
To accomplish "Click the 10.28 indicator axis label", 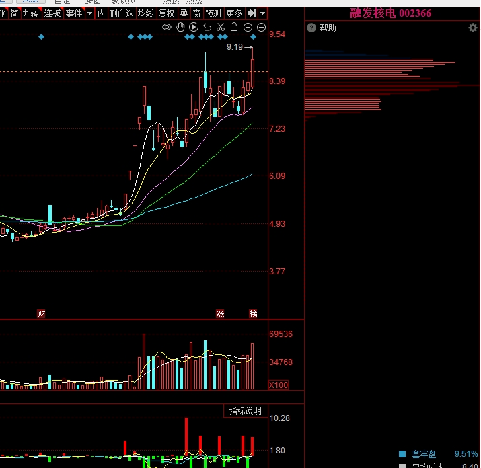I will pos(279,418).
